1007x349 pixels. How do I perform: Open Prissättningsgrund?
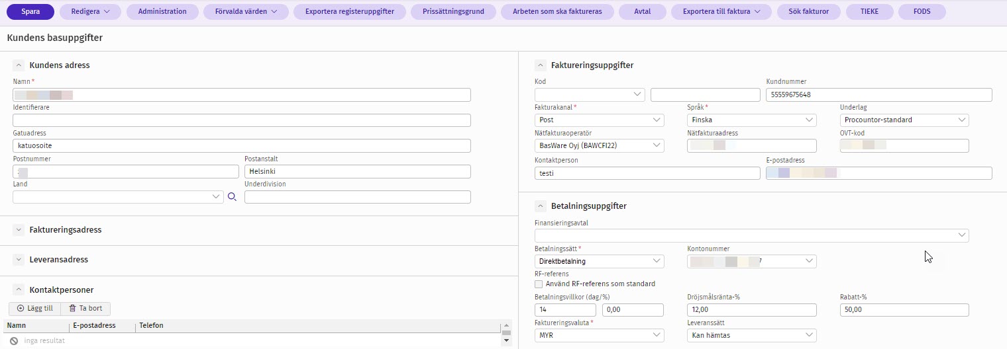coord(453,11)
